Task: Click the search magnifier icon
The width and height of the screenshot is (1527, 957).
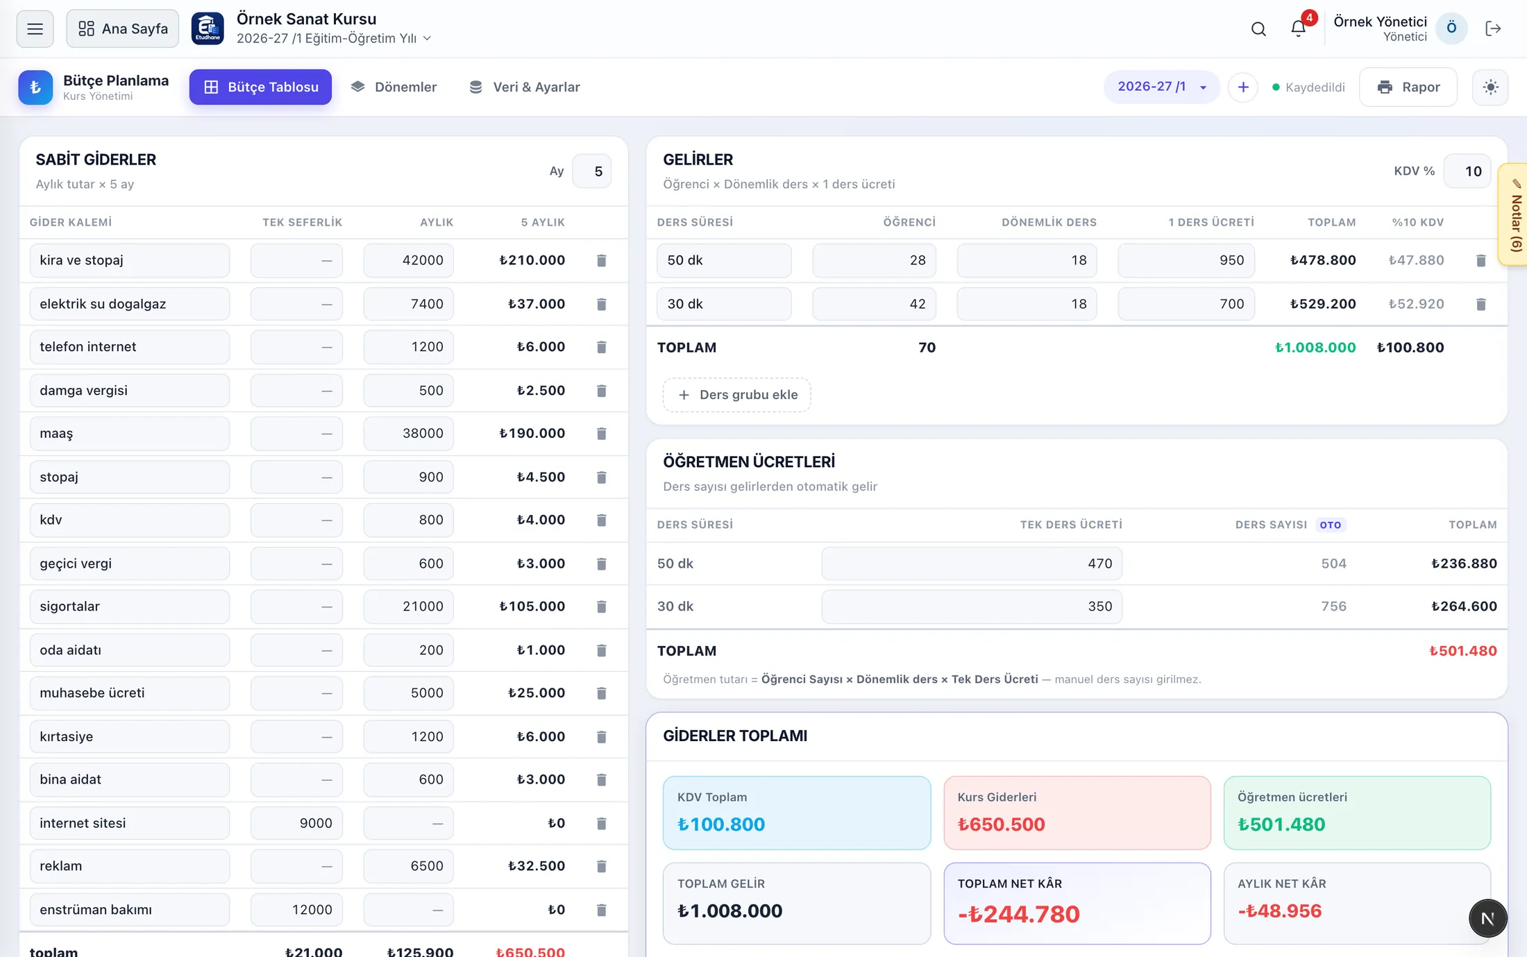Action: click(1258, 28)
